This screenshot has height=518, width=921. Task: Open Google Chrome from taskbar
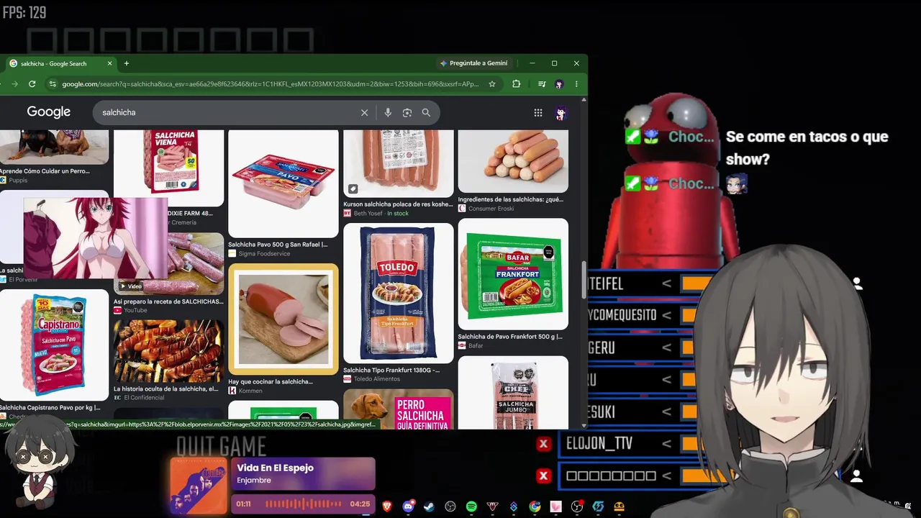[x=535, y=506]
